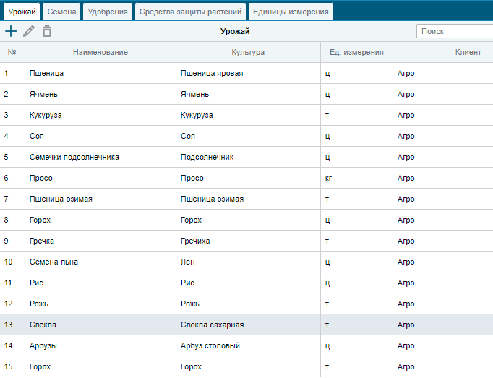The width and height of the screenshot is (493, 378).
Task: Click the Подсолнечник culture cell
Action: click(248, 157)
